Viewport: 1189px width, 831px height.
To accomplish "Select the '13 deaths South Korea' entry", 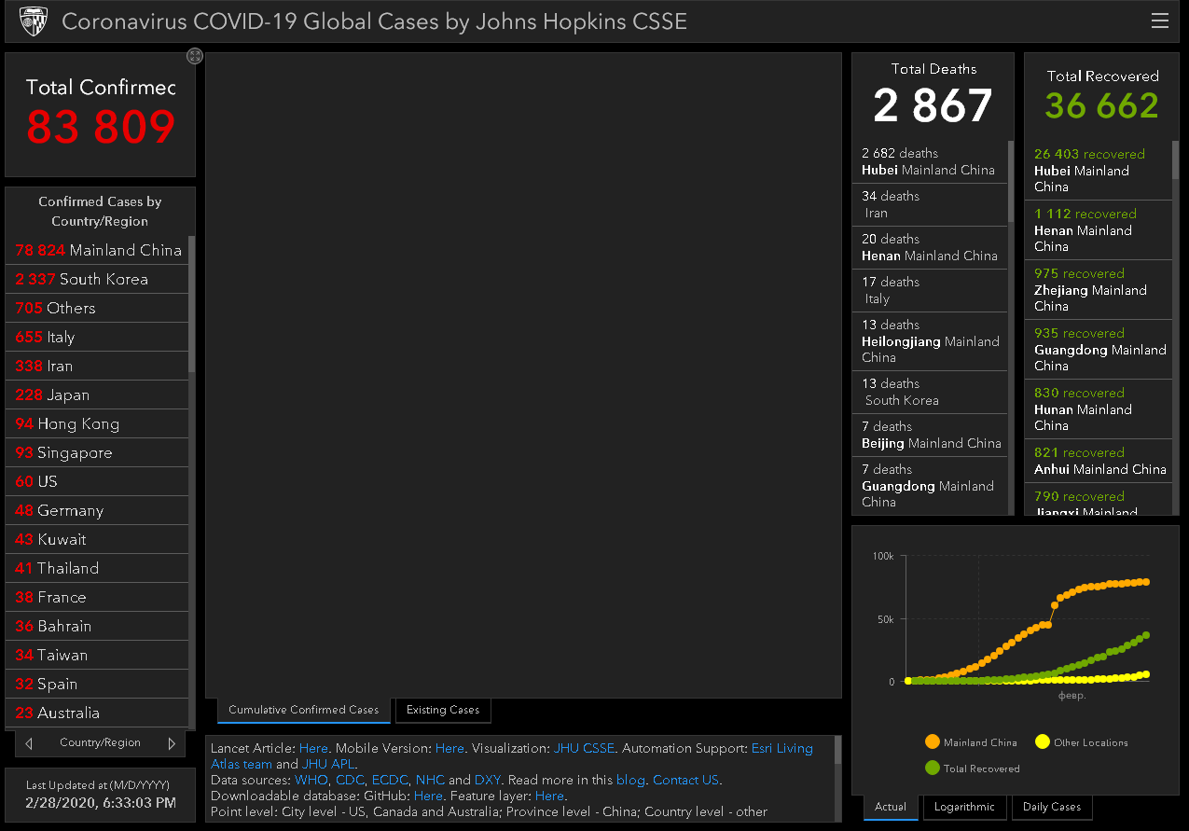I will (930, 393).
